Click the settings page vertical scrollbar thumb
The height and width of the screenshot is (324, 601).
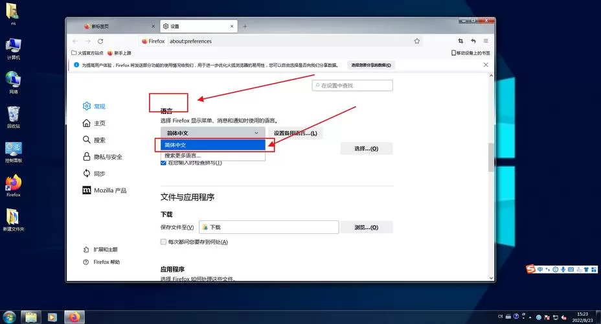click(x=491, y=157)
